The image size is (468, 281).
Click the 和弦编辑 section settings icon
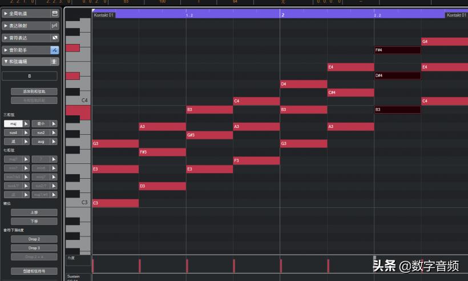pos(54,62)
